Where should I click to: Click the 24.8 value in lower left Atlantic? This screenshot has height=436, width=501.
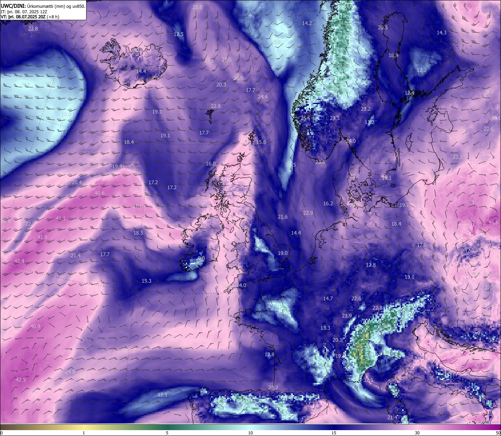pyautogui.click(x=70, y=371)
